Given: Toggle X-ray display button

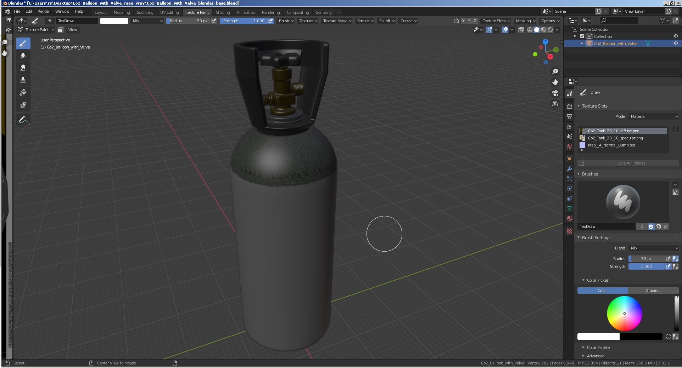Looking at the screenshot, I should click(x=521, y=30).
